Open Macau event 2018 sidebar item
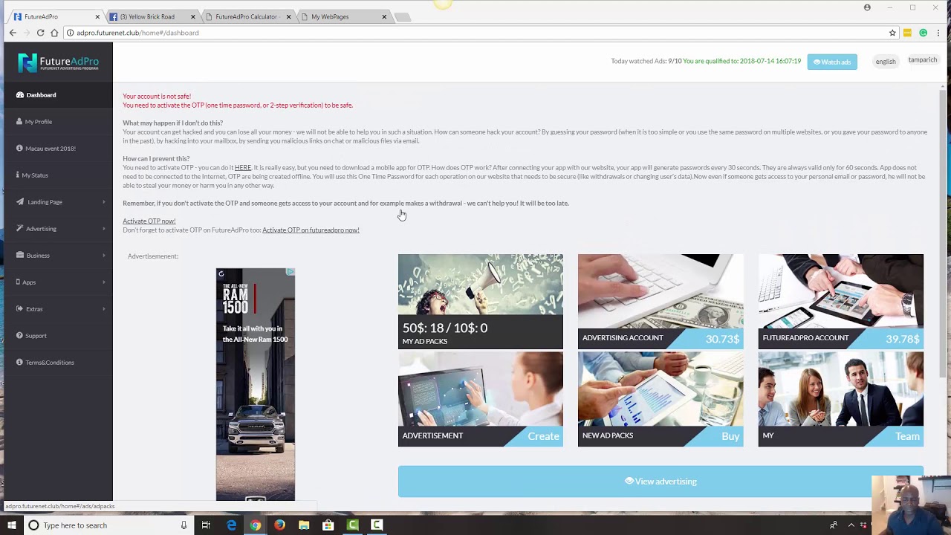This screenshot has height=535, width=951. click(56, 149)
